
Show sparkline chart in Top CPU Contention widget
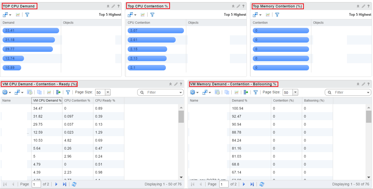click(143, 15)
